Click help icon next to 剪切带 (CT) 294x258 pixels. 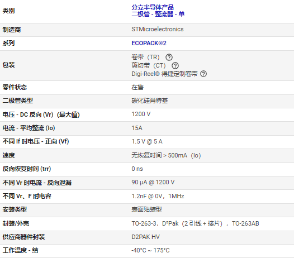pyautogui.click(x=175, y=65)
